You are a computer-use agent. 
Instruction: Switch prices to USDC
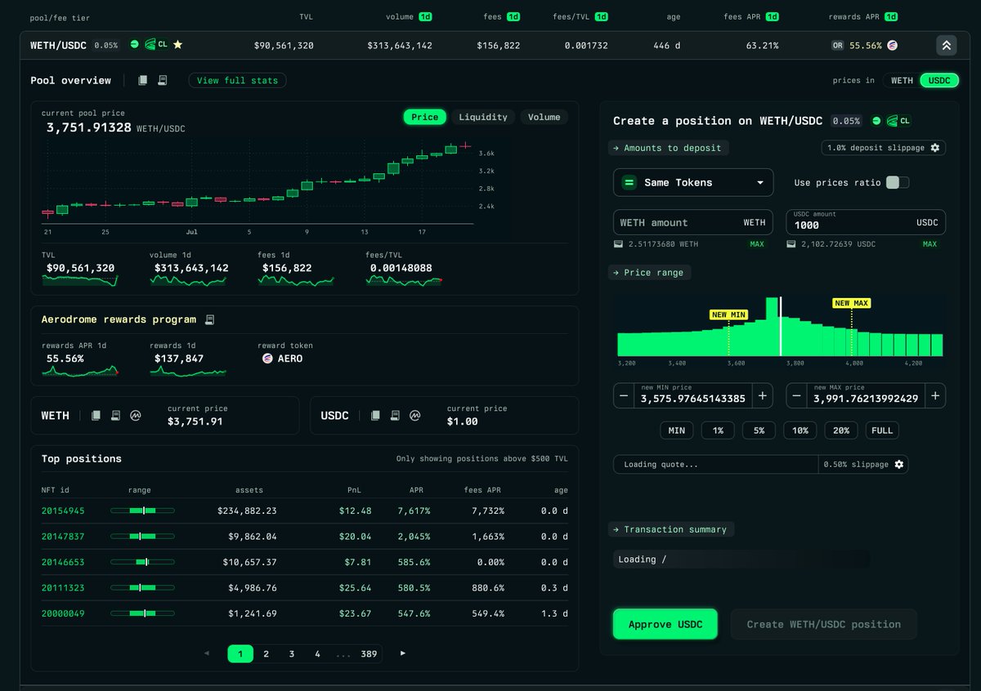(939, 80)
